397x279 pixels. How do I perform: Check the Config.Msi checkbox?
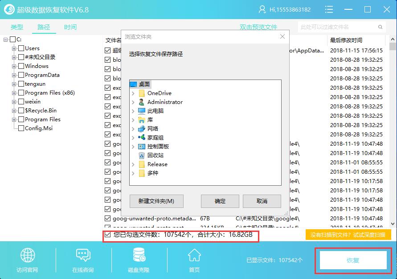[21, 128]
